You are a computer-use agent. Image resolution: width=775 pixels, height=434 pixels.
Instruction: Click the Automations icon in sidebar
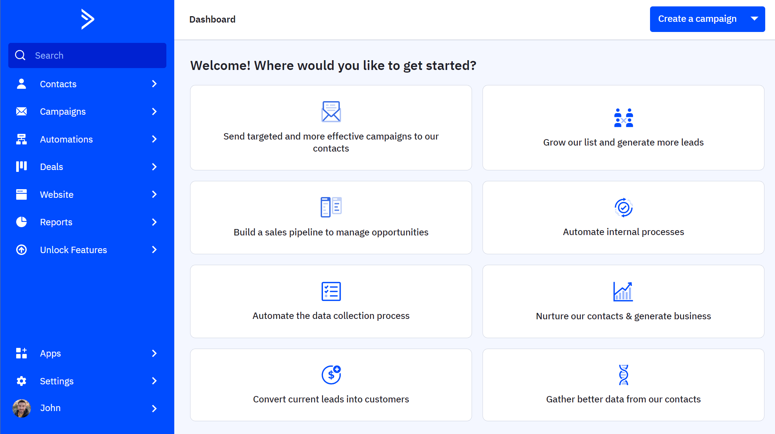pos(21,139)
